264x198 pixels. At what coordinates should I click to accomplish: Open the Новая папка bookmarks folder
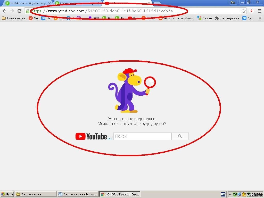tap(14, 18)
